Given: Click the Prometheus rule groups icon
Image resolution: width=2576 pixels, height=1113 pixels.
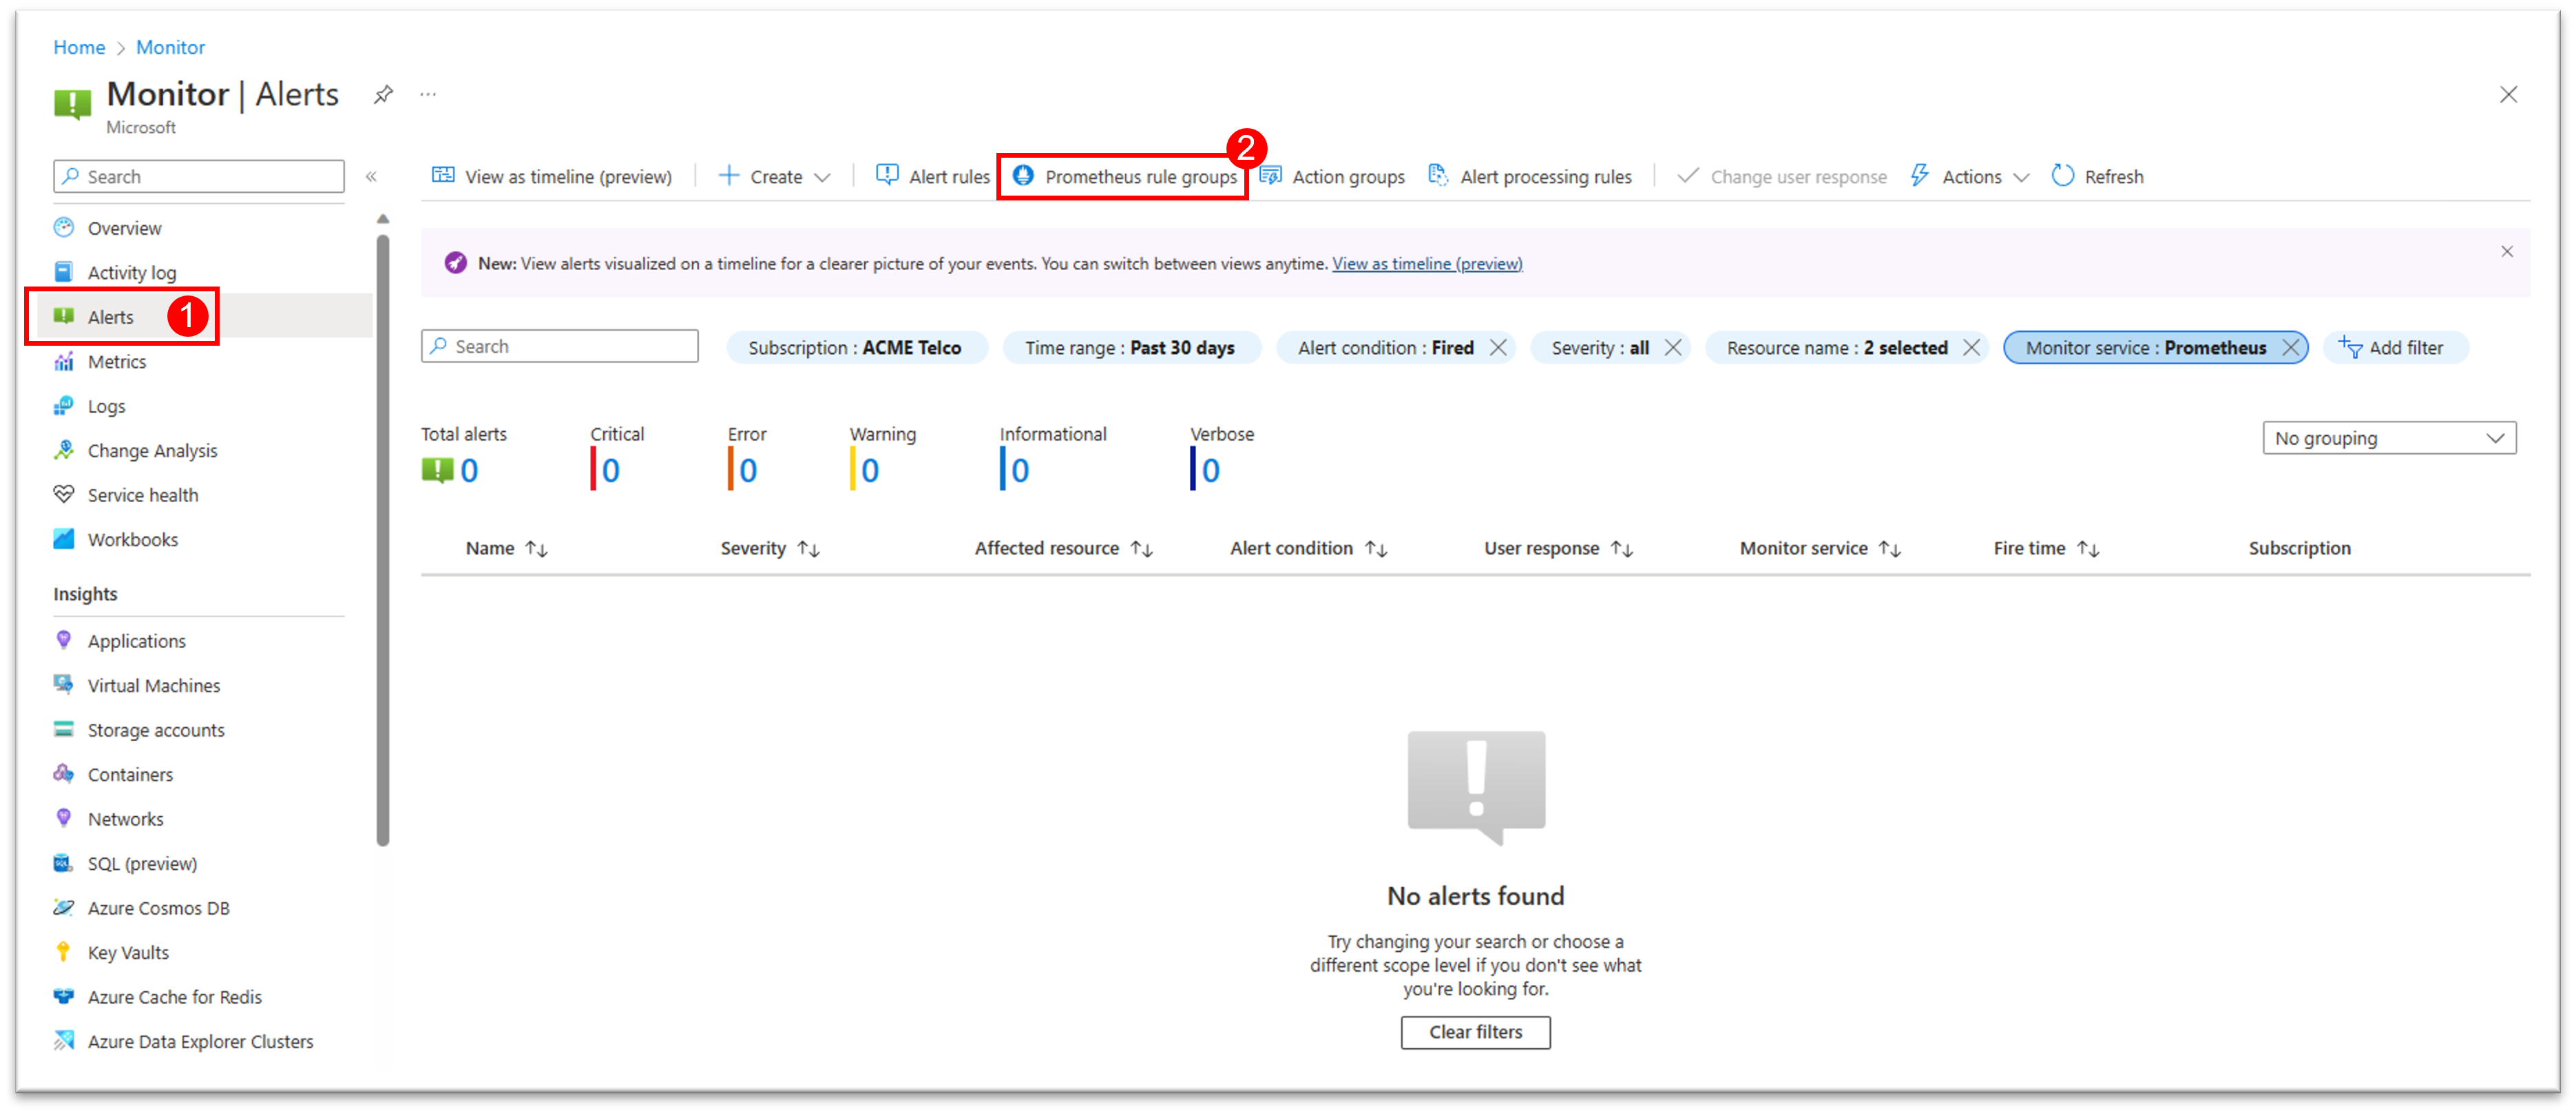Looking at the screenshot, I should coord(1020,176).
